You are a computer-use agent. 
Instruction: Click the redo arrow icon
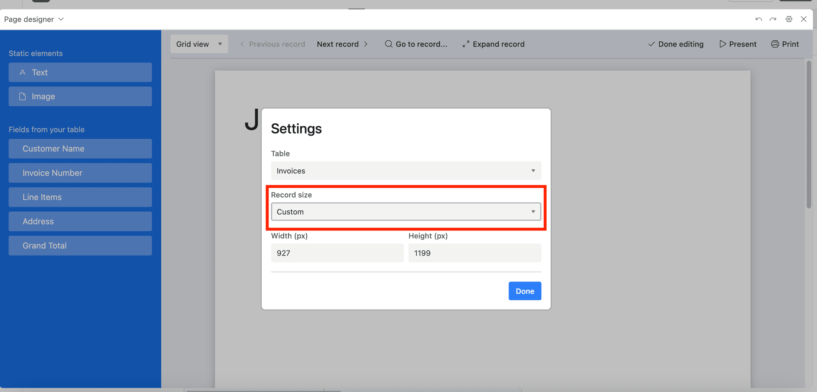point(773,19)
